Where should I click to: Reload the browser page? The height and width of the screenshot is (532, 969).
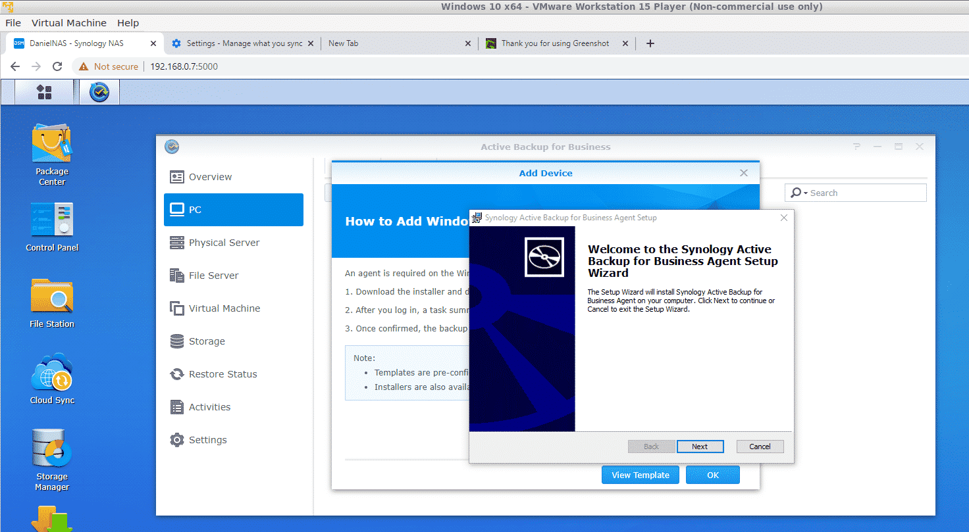pos(57,66)
